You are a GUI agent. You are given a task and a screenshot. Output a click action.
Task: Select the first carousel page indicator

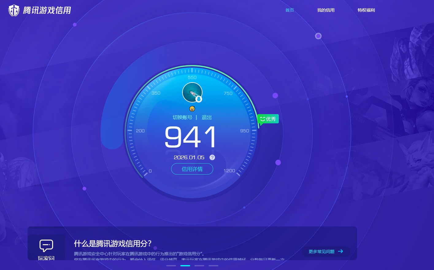[x=171, y=266]
